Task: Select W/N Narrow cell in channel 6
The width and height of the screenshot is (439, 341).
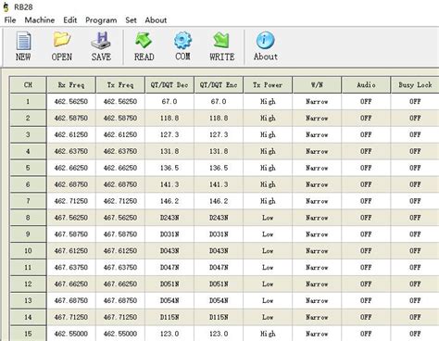Action: click(317, 184)
